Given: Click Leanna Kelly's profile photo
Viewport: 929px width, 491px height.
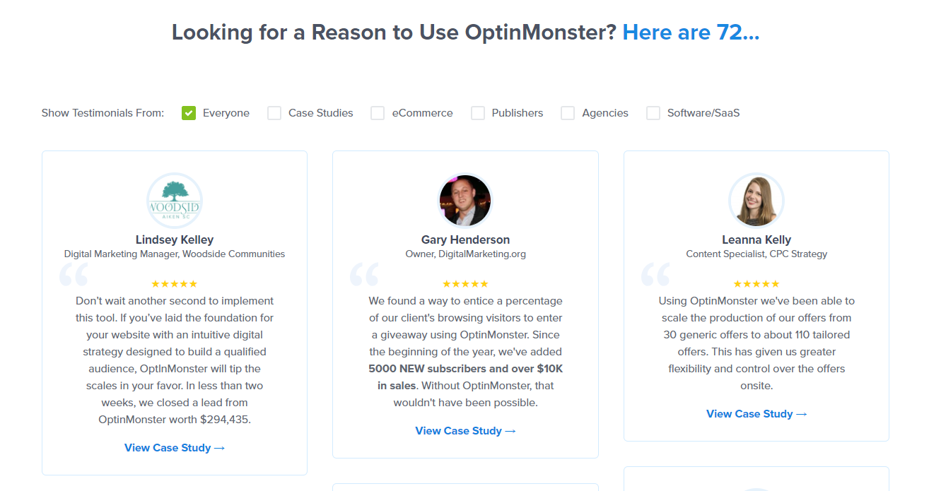Looking at the screenshot, I should click(756, 201).
